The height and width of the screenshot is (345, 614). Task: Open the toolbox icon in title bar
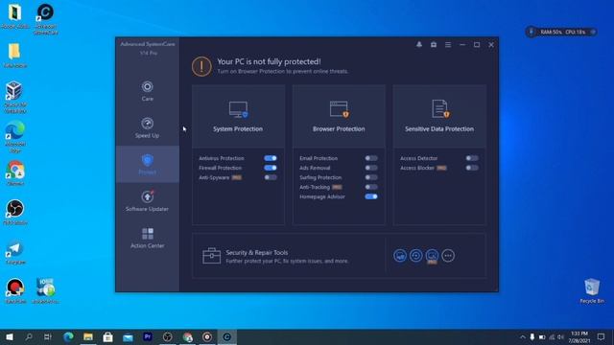click(434, 45)
